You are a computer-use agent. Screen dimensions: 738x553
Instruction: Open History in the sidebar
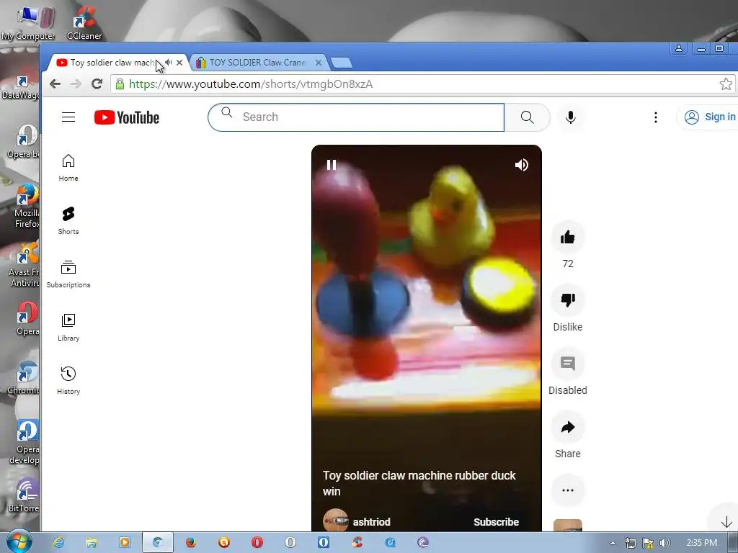68,381
